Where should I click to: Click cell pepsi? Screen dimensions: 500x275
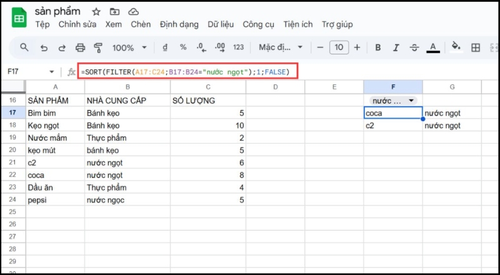55,200
